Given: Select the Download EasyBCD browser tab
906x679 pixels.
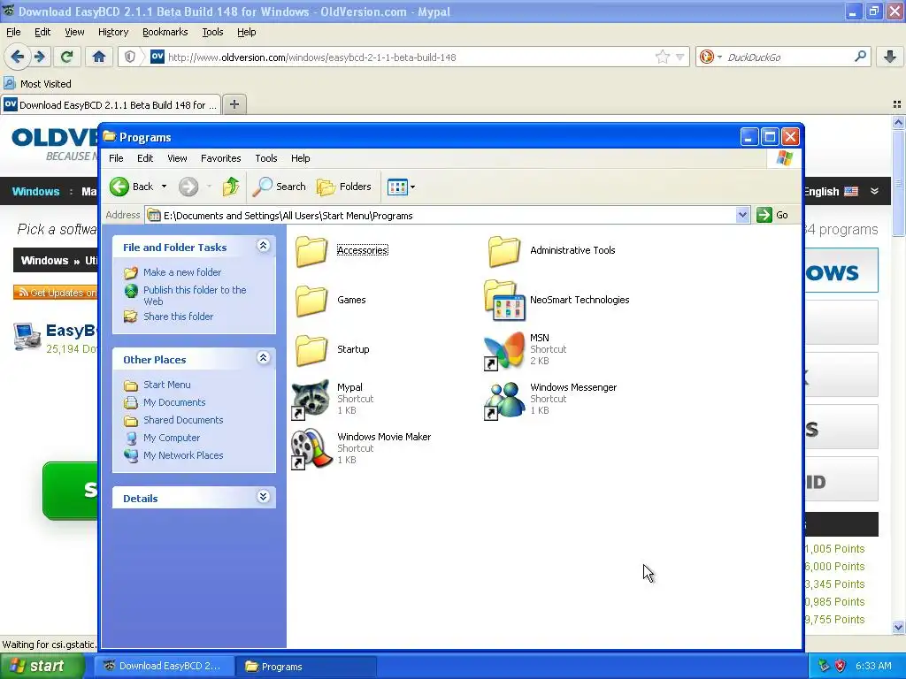Looking at the screenshot, I should (111, 104).
